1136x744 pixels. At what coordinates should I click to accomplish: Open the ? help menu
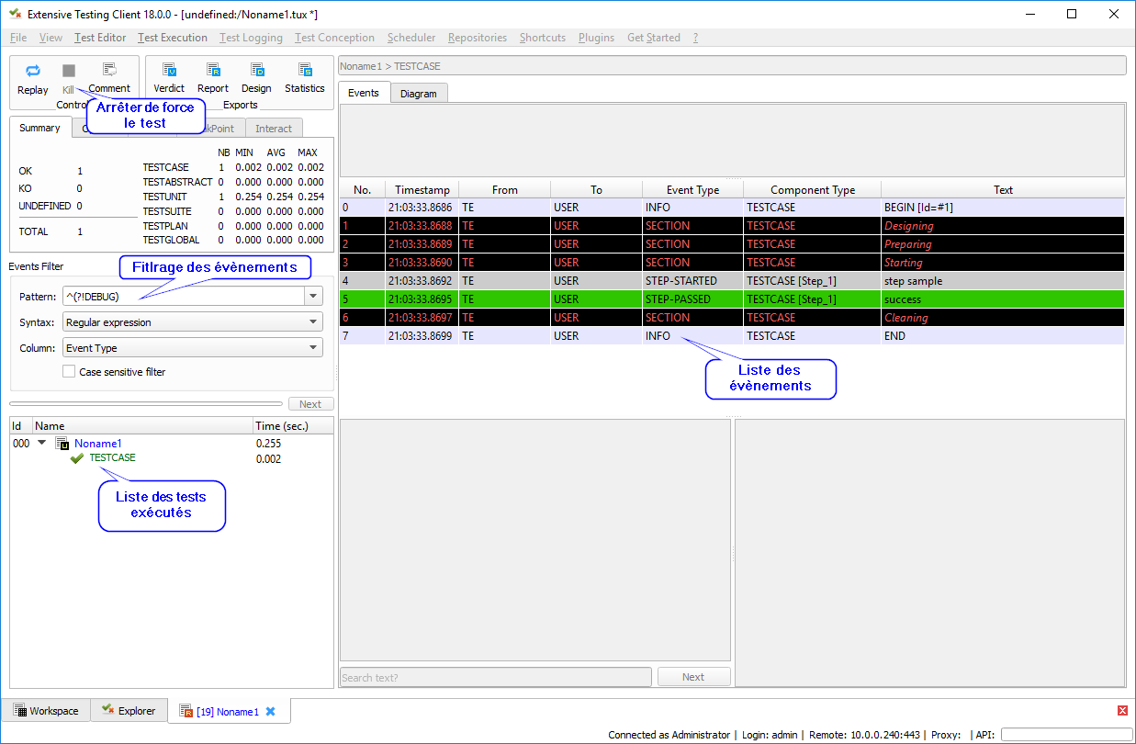point(696,38)
